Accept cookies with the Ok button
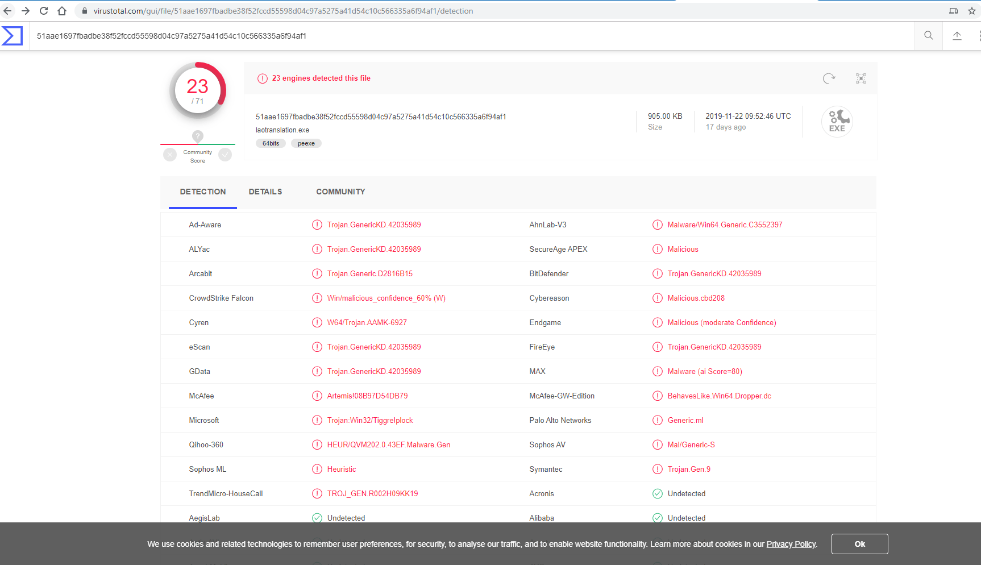Screen dimensions: 981x565 [859, 544]
